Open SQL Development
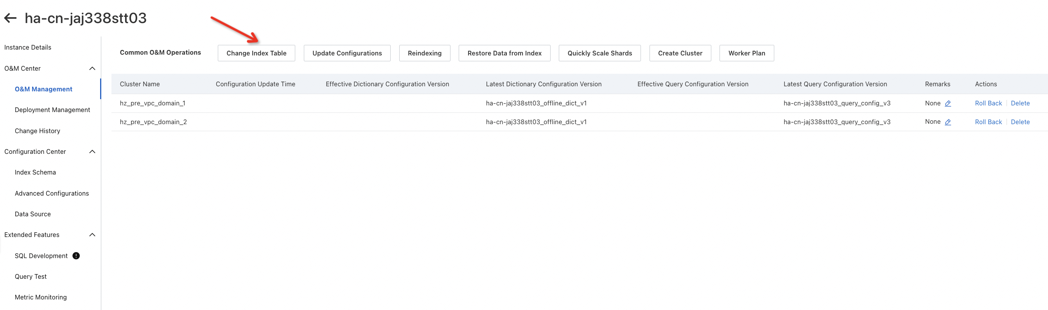The height and width of the screenshot is (310, 1048). coord(41,256)
